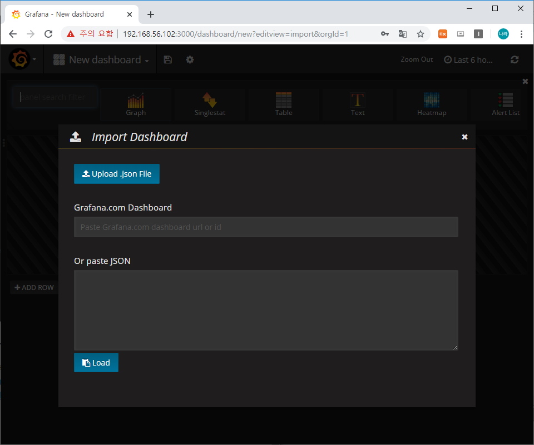Refresh the dashboard with refresh icon
This screenshot has height=445, width=534.
pos(514,60)
